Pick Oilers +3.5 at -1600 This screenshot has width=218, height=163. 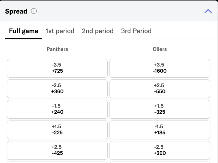(160, 68)
